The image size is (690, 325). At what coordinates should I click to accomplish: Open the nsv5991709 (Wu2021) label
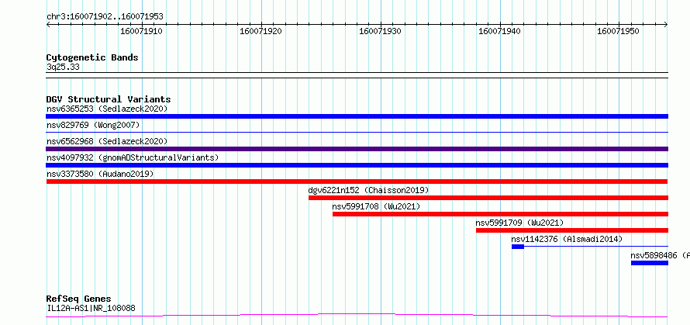pos(519,223)
